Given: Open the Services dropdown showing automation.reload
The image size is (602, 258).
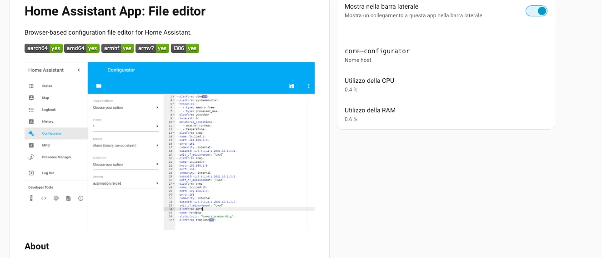Looking at the screenshot, I should [x=125, y=183].
